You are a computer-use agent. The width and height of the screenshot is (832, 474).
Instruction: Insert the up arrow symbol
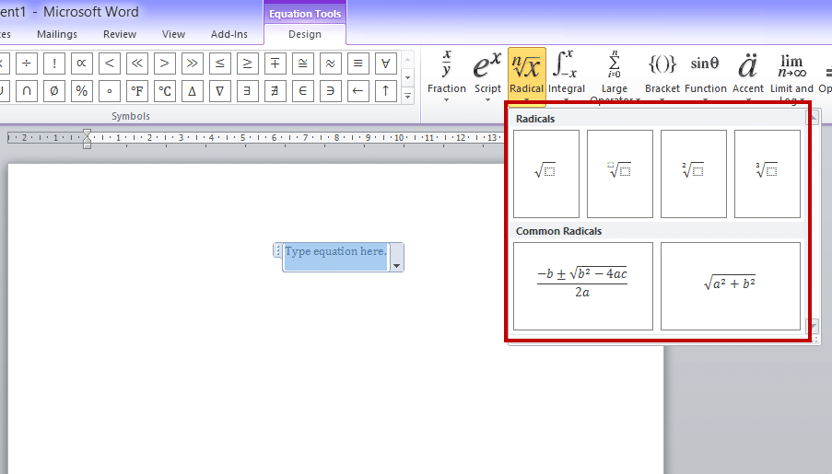click(x=385, y=91)
